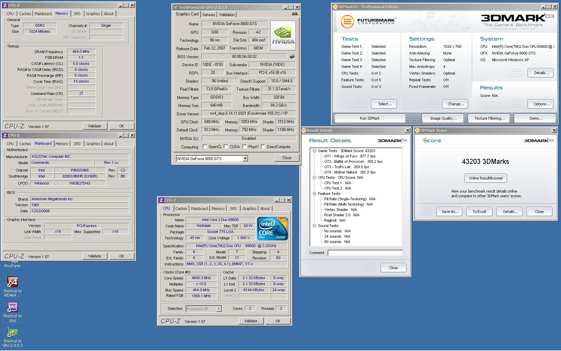Click Save As in 3DMark Score
This screenshot has height=351, width=561.
(450, 212)
